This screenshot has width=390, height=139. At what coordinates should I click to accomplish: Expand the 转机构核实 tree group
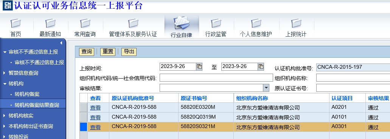[x=5, y=116]
